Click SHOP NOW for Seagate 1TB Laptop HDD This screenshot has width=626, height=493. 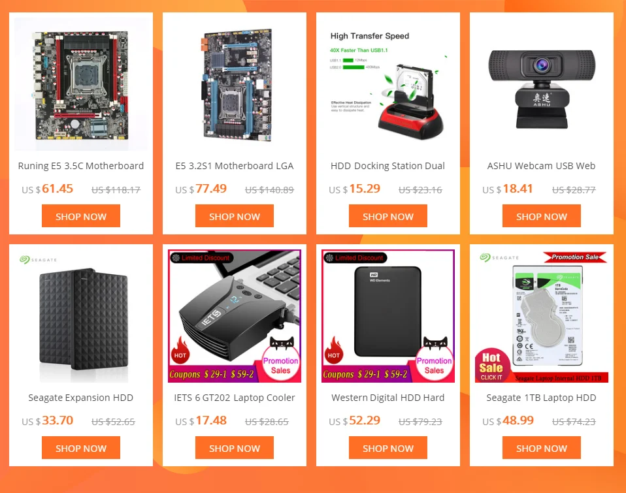(x=541, y=447)
